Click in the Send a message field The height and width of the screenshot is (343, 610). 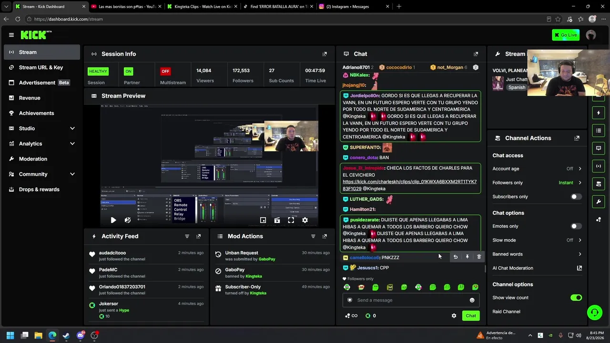[411, 300]
